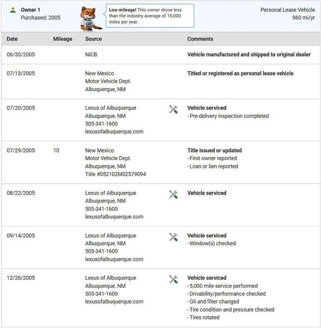Click the Comments column header
The image size is (321, 328).
[x=200, y=39]
